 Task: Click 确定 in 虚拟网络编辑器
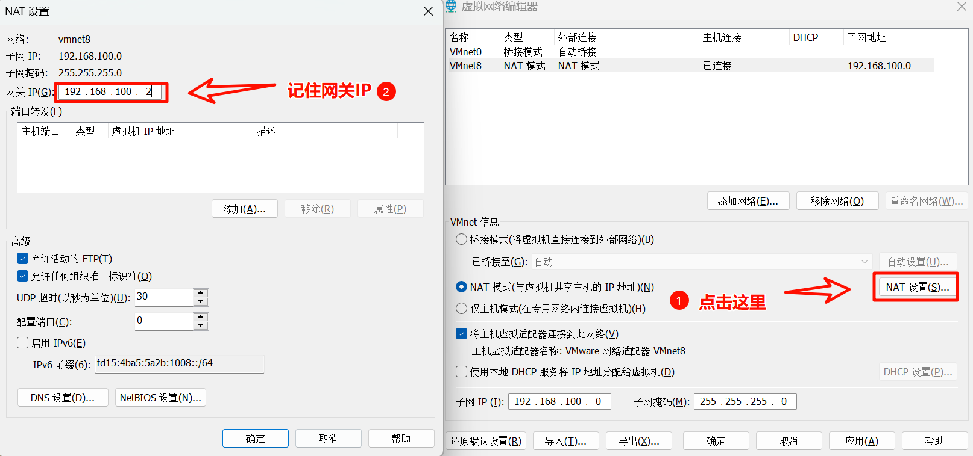pos(716,441)
